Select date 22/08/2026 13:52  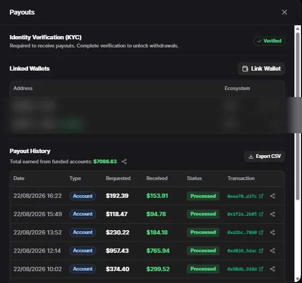pos(38,232)
